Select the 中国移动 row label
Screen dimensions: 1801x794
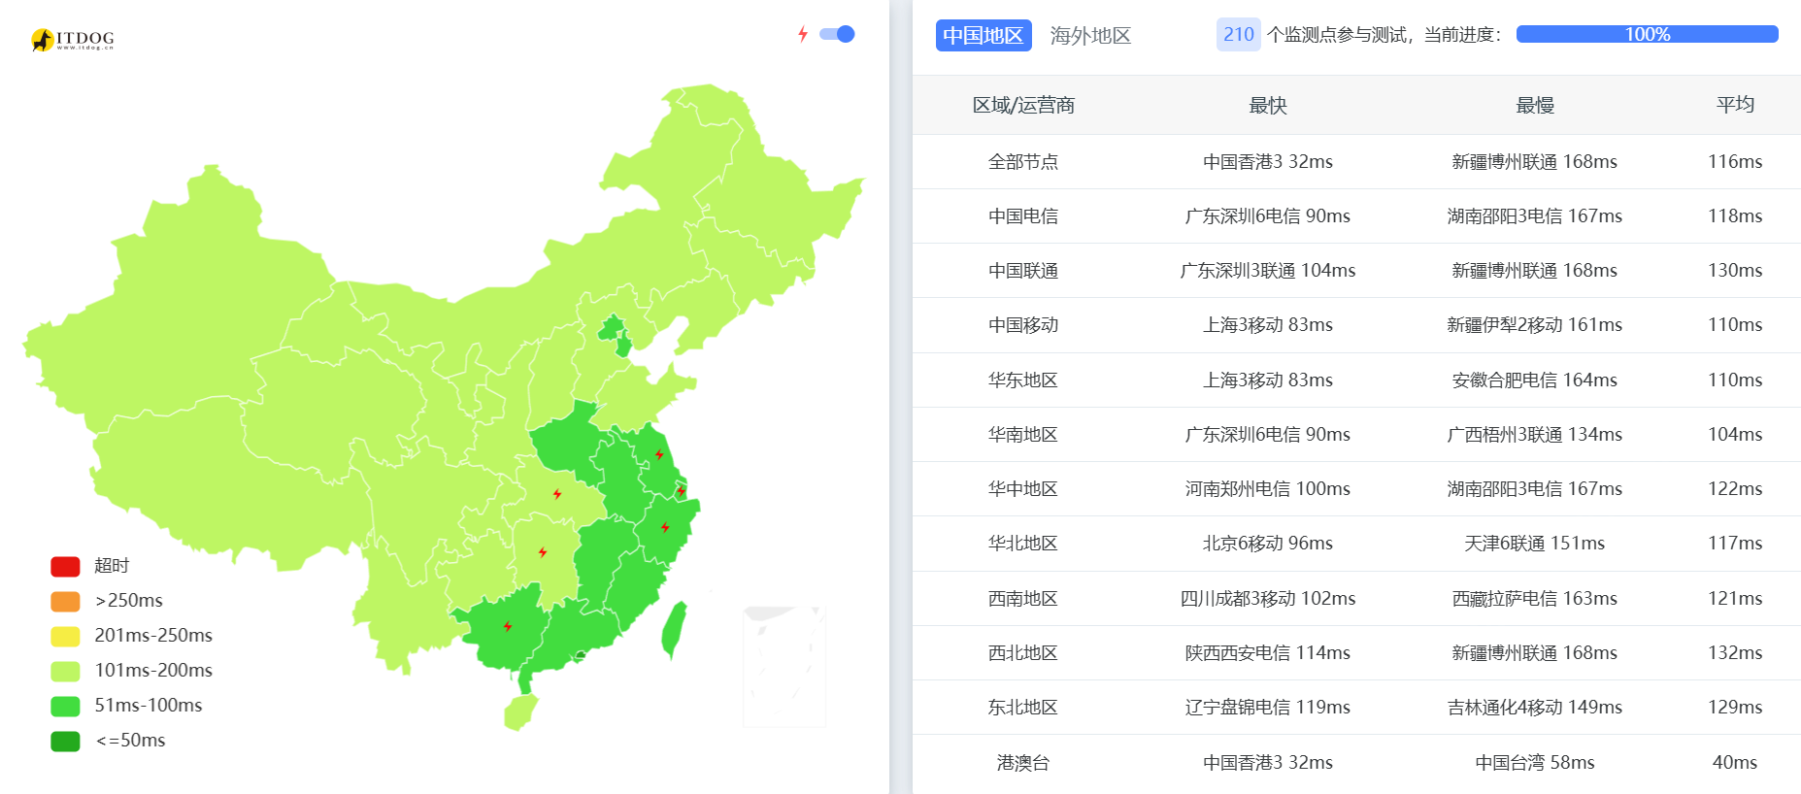[1023, 325]
